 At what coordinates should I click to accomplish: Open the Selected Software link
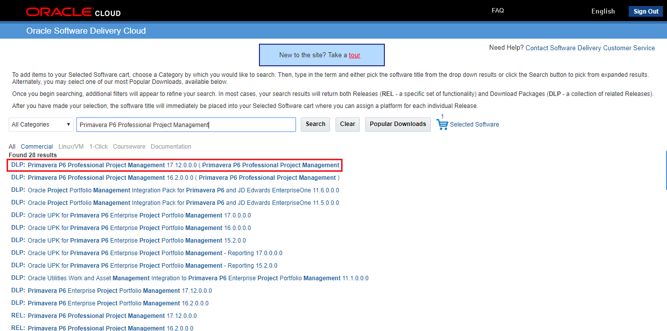pyautogui.click(x=474, y=125)
